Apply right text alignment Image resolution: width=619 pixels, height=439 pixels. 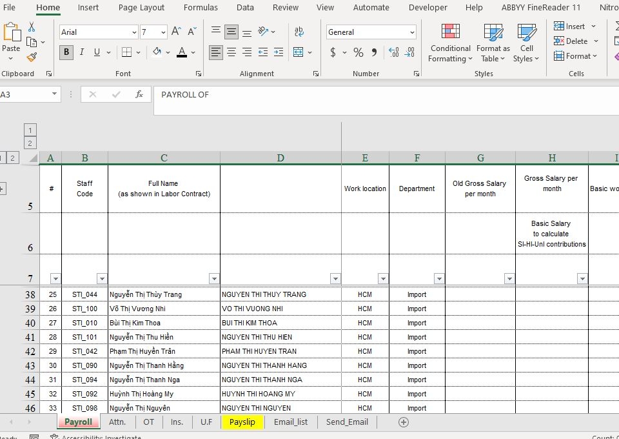(247, 52)
